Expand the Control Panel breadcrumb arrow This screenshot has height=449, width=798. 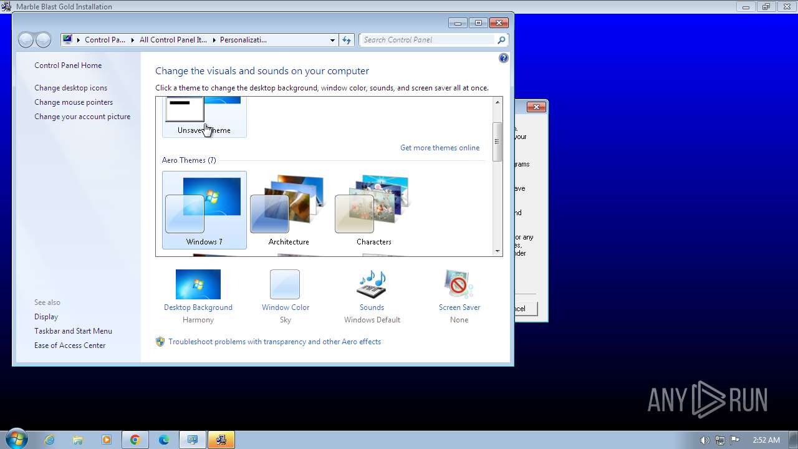133,40
